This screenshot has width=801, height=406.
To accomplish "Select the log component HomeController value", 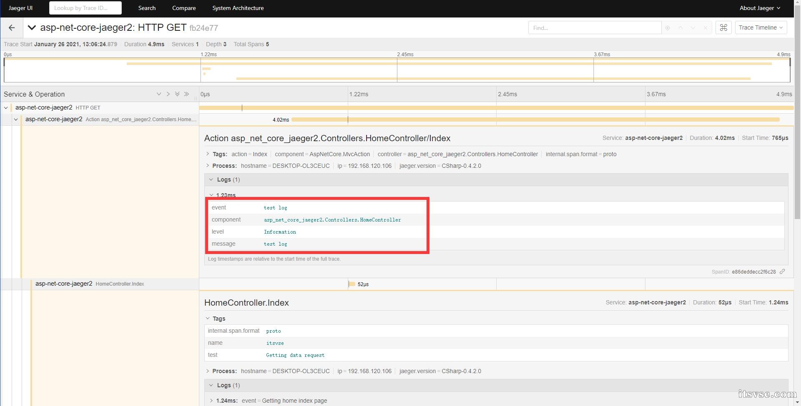I will click(x=332, y=220).
